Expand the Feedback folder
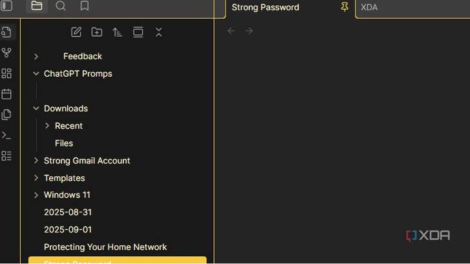This screenshot has height=264, width=470. 36,57
